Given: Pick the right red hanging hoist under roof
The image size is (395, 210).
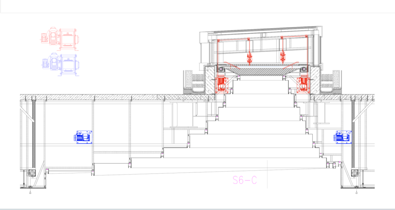Looking at the screenshot, I should pos(283,56).
